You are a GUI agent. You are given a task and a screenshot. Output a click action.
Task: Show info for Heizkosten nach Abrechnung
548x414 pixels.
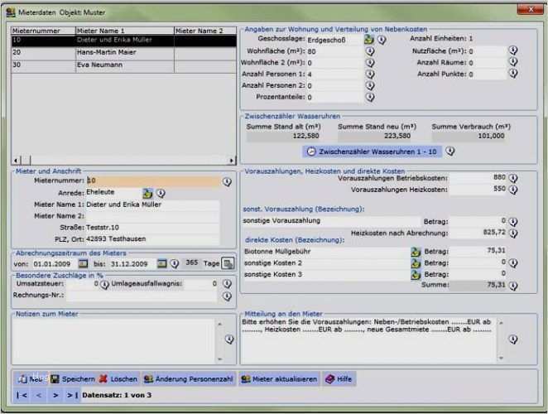click(x=513, y=233)
